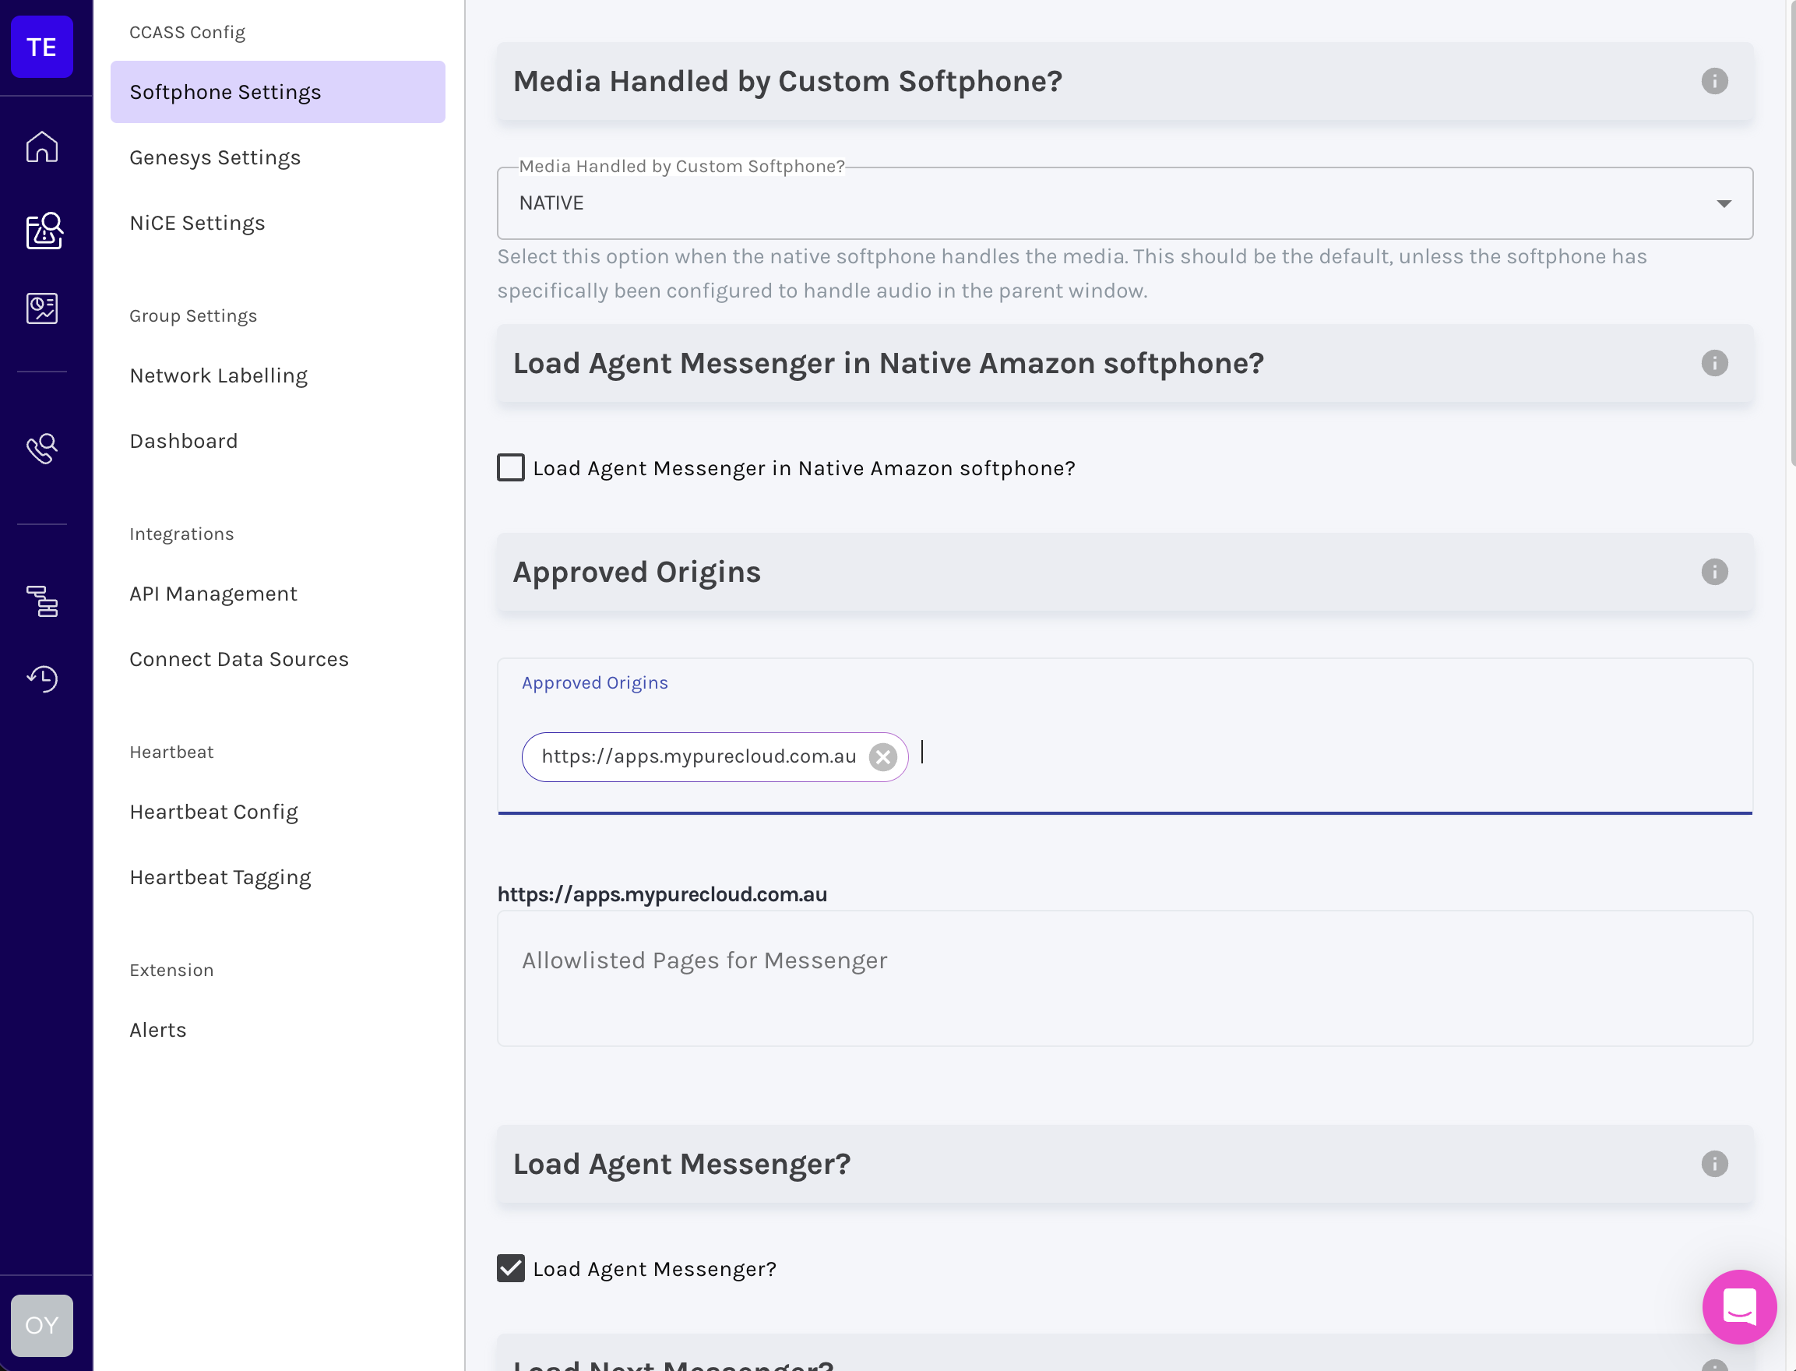Uncheck the Load Agent Messenger checkbox
Screen dimensions: 1796x1371
511,1268
